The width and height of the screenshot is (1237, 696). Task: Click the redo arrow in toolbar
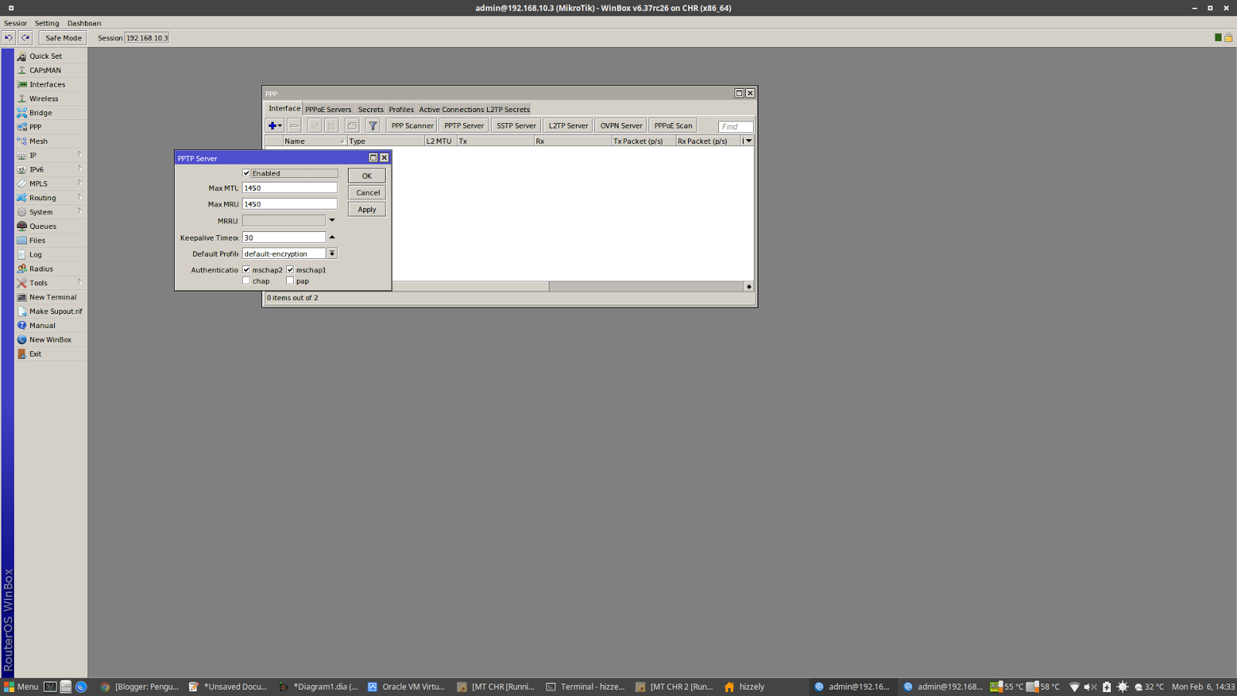pyautogui.click(x=26, y=38)
